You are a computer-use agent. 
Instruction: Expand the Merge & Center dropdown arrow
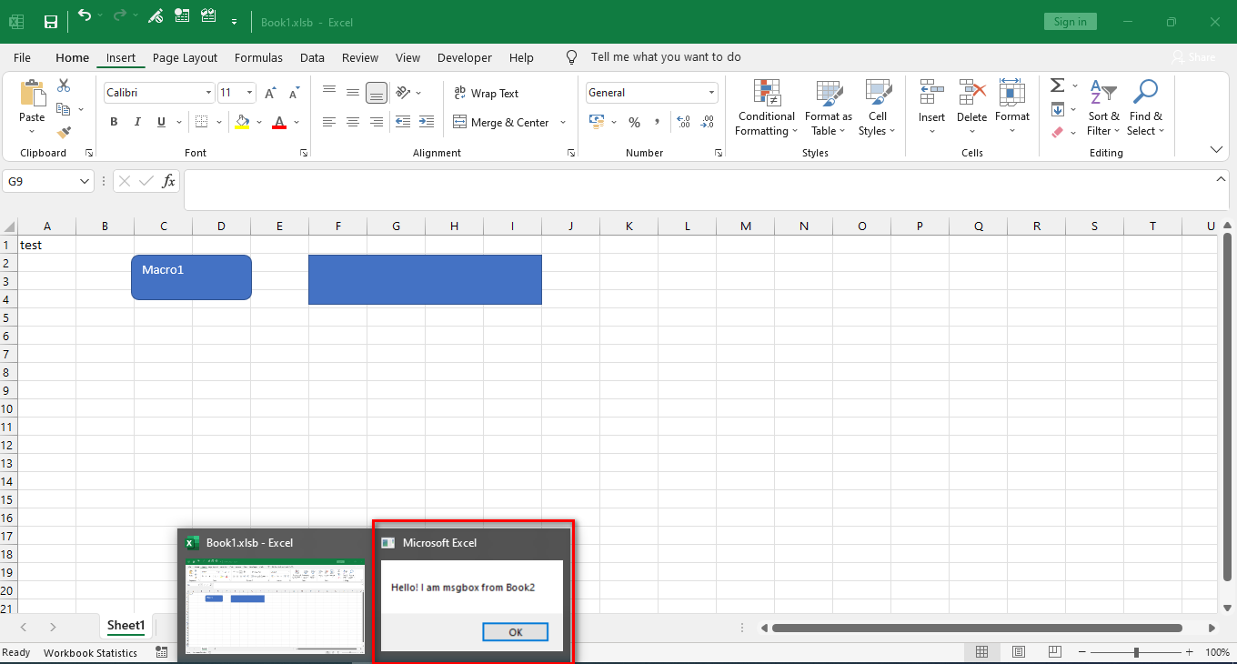(563, 123)
